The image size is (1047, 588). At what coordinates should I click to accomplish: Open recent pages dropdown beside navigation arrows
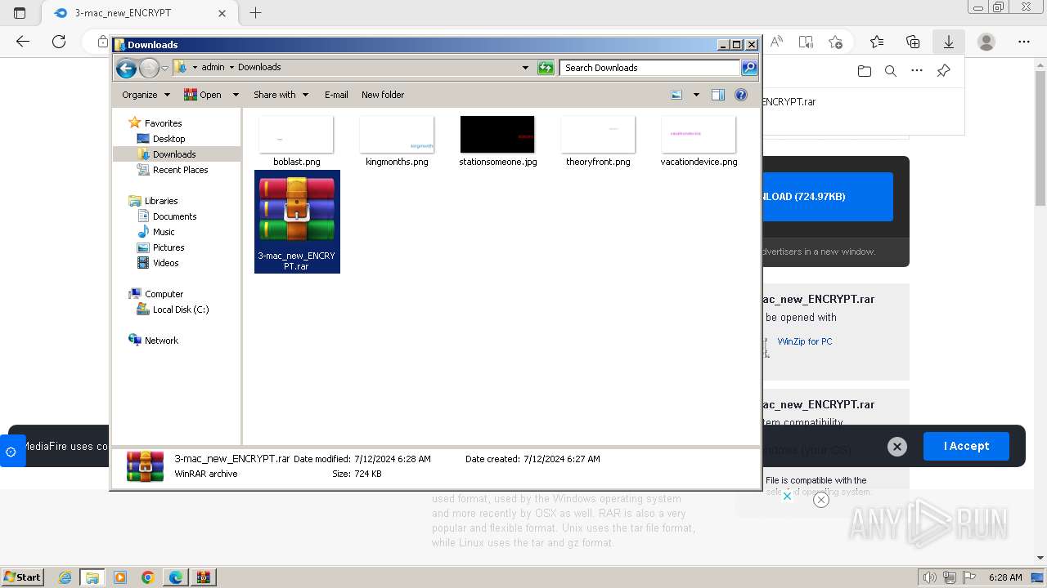tap(164, 69)
